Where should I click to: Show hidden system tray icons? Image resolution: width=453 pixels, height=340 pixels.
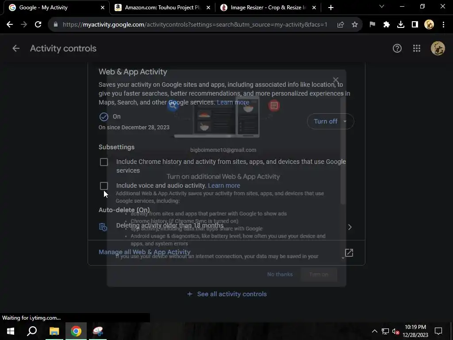tap(374, 331)
